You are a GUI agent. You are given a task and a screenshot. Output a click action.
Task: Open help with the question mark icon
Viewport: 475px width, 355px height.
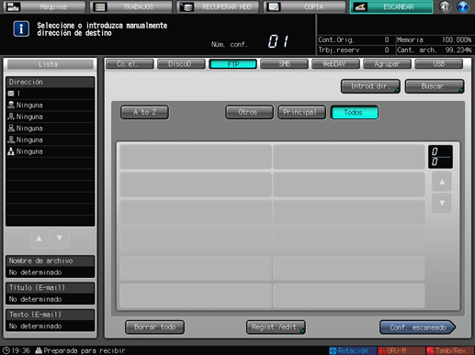(x=463, y=6)
